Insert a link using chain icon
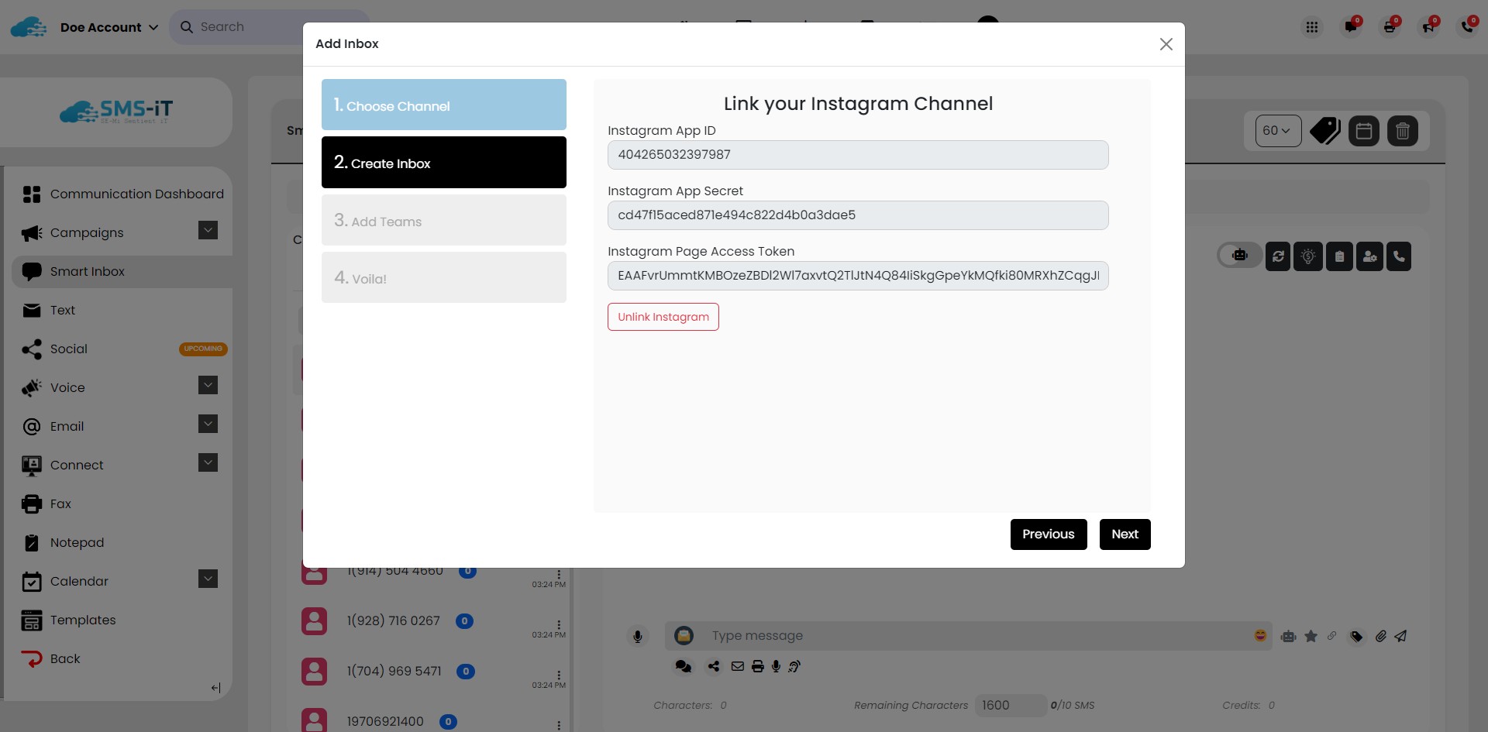Viewport: 1488px width, 732px height. coord(1332,636)
